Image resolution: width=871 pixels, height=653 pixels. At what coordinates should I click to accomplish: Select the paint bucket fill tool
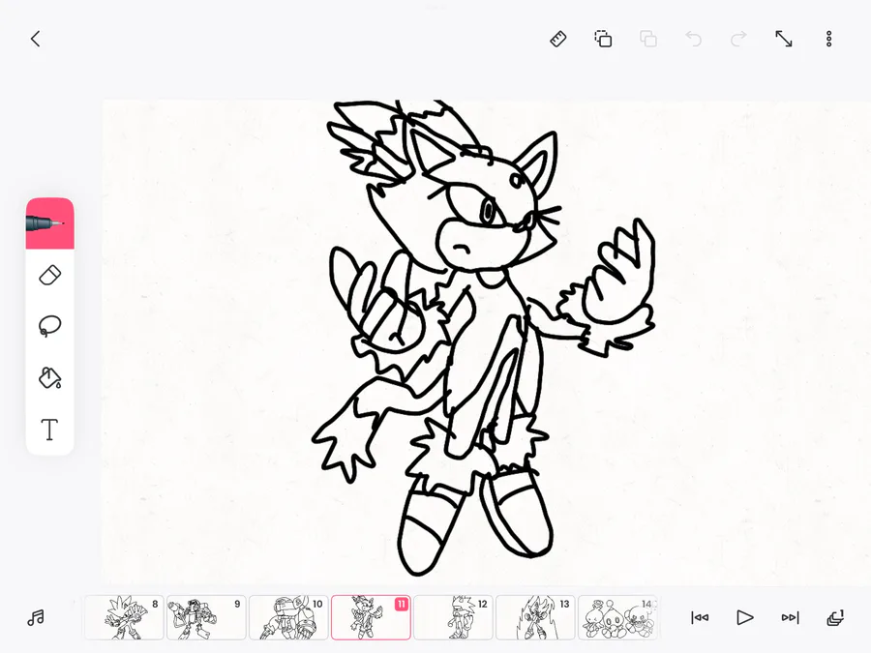(x=50, y=377)
